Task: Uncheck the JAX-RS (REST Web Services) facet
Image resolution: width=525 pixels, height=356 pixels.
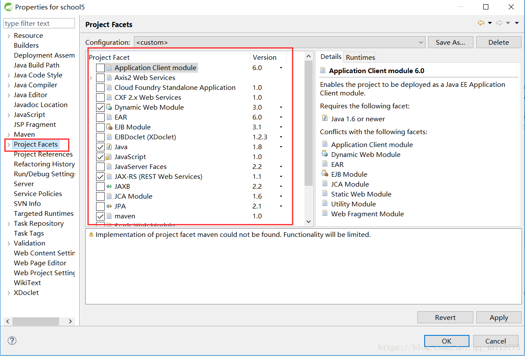Action: (100, 176)
